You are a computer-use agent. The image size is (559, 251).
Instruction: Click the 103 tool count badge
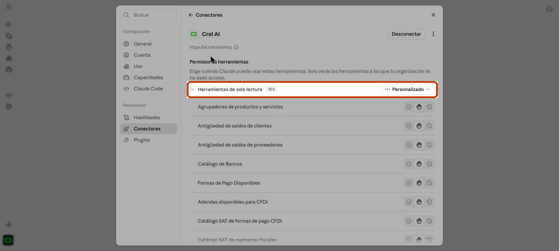(x=271, y=90)
